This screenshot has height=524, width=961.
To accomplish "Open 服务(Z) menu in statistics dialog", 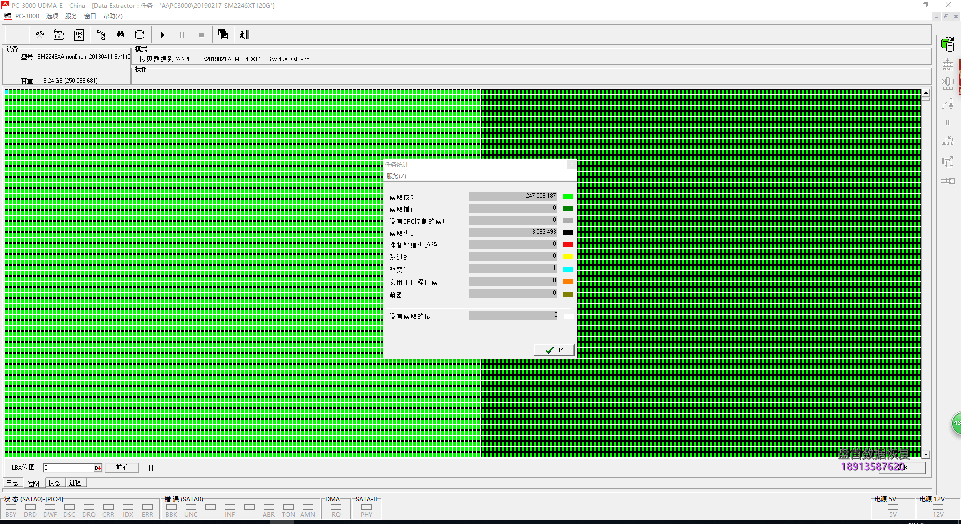I will point(396,176).
